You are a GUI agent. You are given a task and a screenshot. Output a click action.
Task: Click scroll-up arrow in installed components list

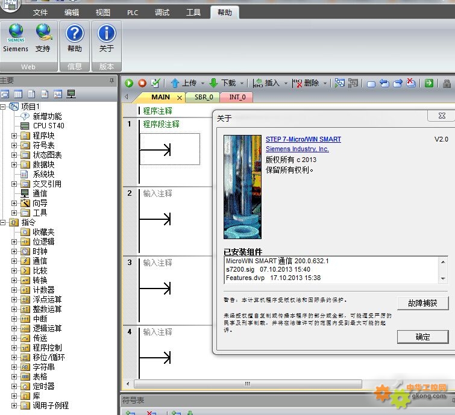(443, 262)
